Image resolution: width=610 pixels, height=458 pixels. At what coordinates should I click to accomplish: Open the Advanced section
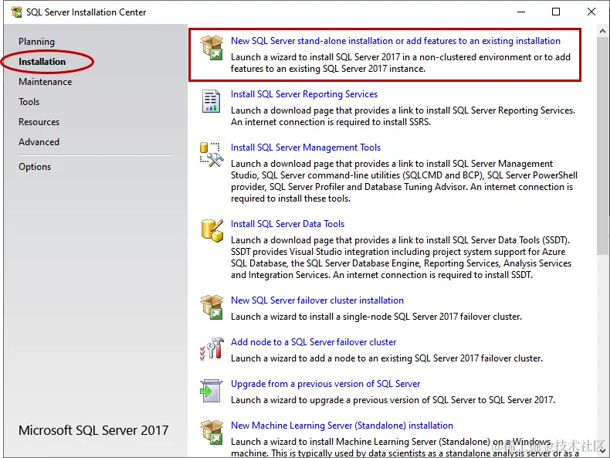(x=39, y=142)
